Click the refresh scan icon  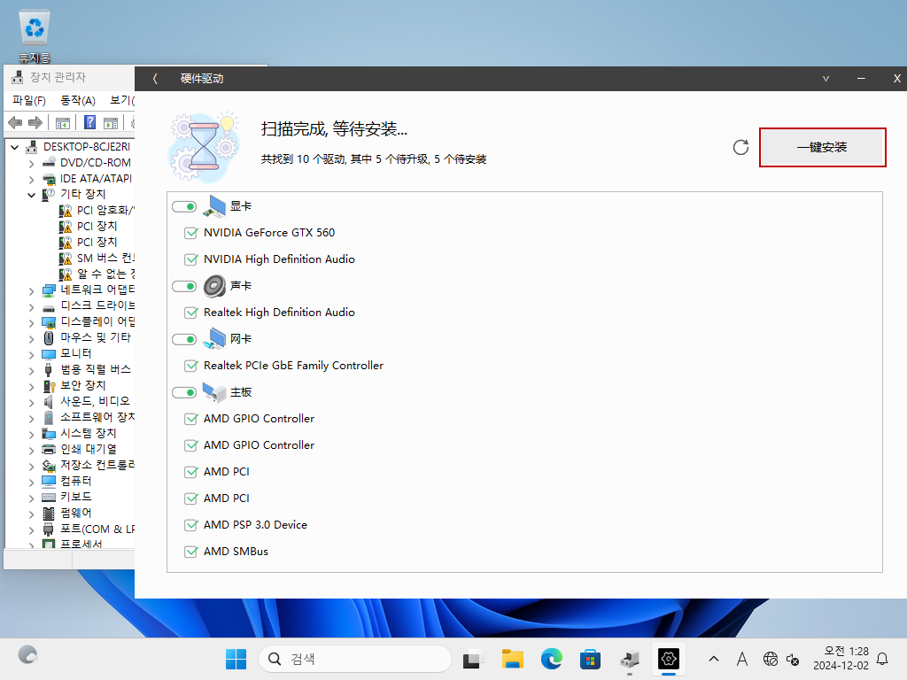pyautogui.click(x=740, y=148)
